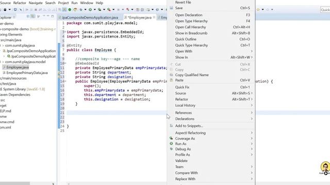Click the Explorer horizontal scrollbar thumb
The image size is (330, 185).
pos(15,183)
